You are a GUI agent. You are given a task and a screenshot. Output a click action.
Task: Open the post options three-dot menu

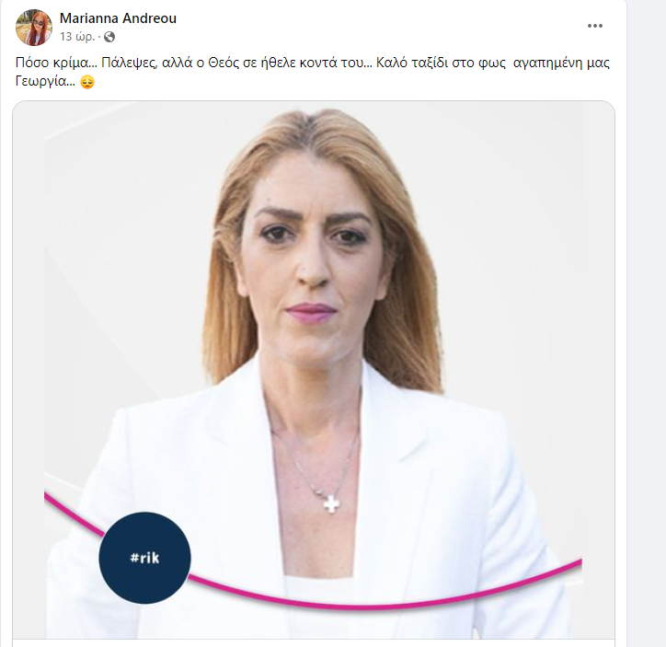(594, 26)
